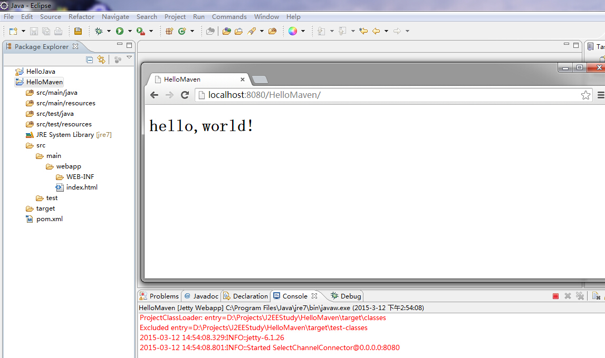Open the color wheel dropdown arrow
This screenshot has height=358, width=605.
coord(303,31)
